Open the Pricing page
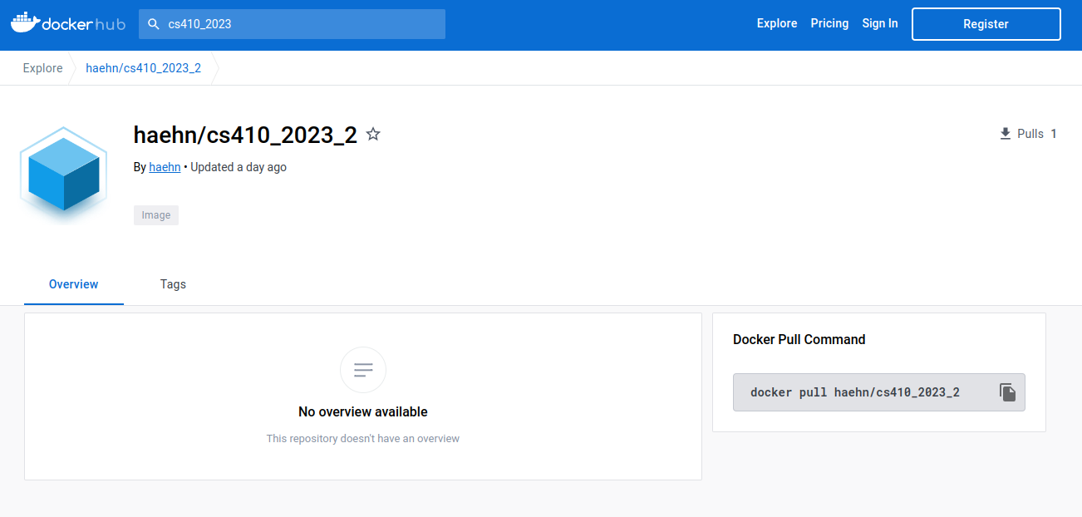Viewport: 1082px width, 517px height. pyautogui.click(x=829, y=23)
